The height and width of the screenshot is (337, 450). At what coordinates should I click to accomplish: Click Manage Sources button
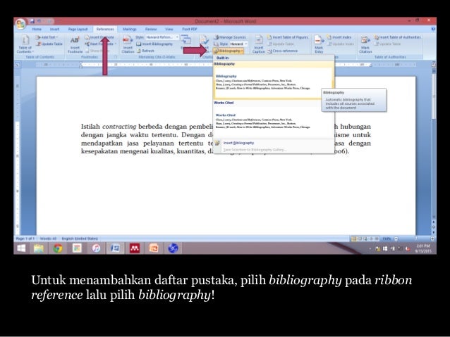(230, 37)
